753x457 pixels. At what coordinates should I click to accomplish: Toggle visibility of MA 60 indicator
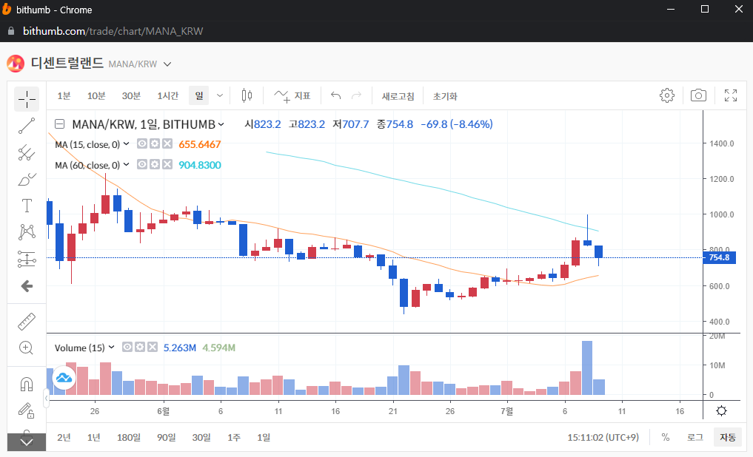click(x=142, y=164)
